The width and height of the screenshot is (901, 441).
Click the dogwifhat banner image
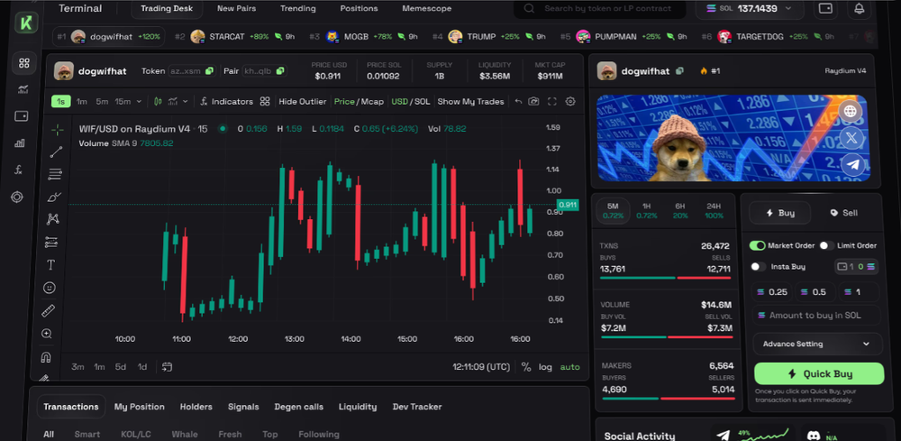(x=733, y=138)
